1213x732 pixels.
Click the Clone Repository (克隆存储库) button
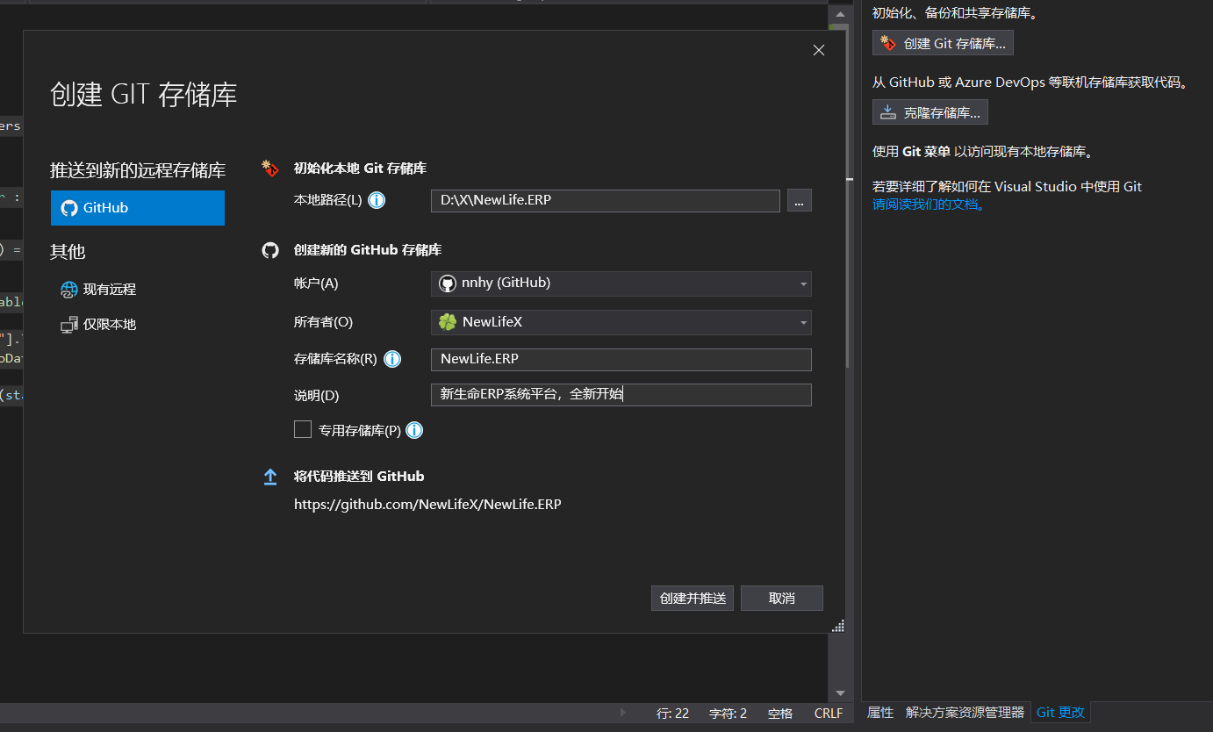(930, 112)
